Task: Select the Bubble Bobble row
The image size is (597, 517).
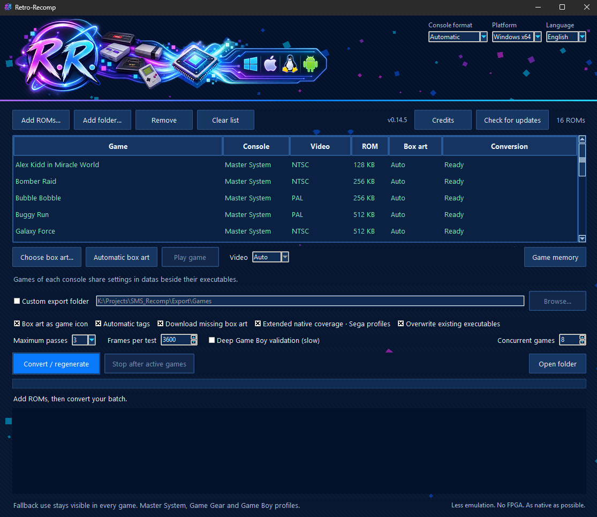Action: [296, 198]
